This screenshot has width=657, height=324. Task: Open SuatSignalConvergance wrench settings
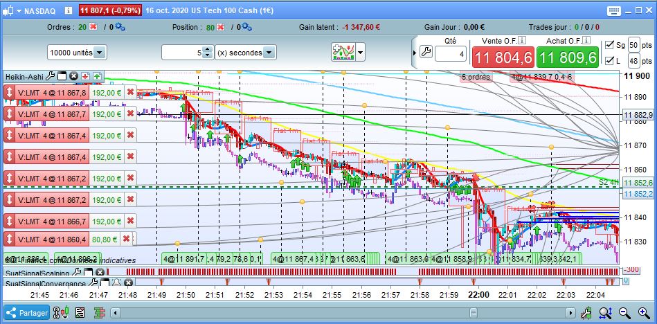click(x=94, y=282)
